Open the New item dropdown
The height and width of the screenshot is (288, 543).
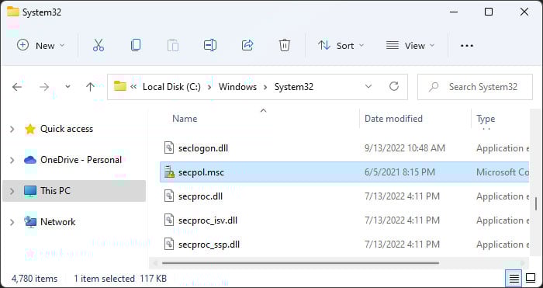[41, 45]
